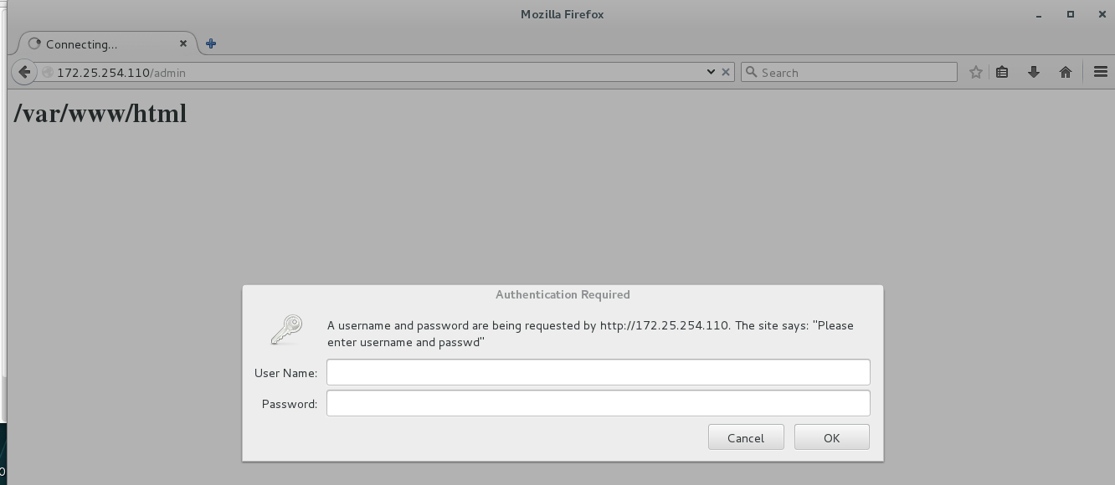Screen dimensions: 1115x485
Task: Close the Connecting... tab
Action: [183, 43]
